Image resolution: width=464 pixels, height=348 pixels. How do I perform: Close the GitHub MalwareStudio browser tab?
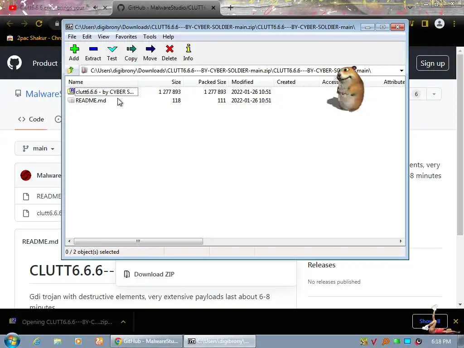coord(213,8)
